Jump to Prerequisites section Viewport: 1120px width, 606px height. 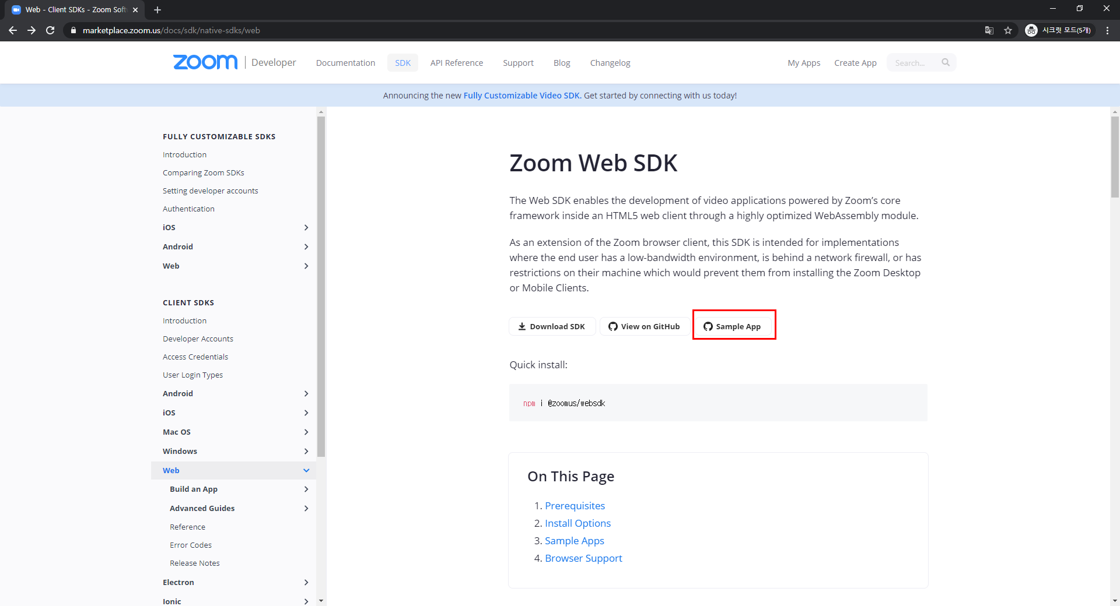tap(575, 506)
